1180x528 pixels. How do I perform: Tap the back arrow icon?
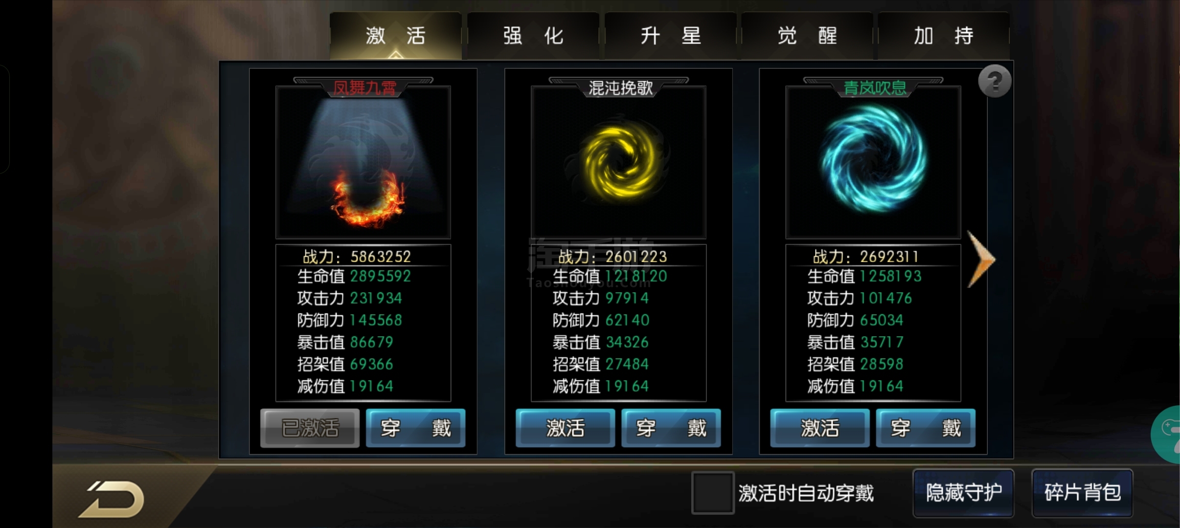(x=112, y=499)
